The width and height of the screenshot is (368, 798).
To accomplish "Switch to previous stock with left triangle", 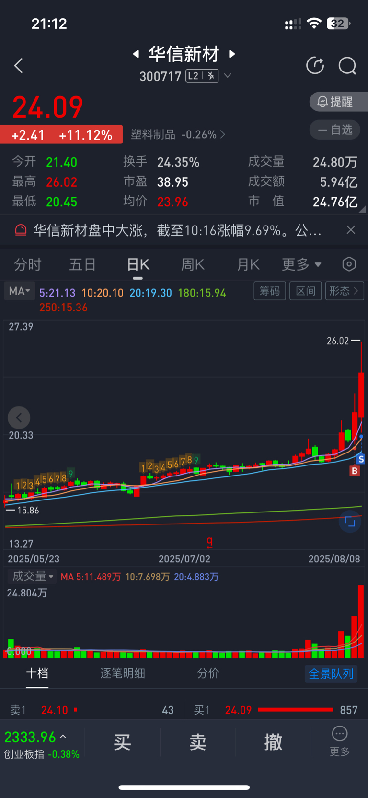I will (136, 54).
